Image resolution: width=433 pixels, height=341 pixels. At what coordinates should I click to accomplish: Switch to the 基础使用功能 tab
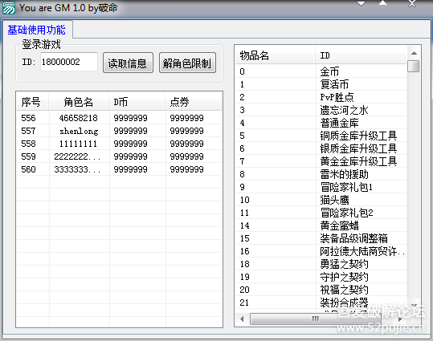click(x=36, y=30)
